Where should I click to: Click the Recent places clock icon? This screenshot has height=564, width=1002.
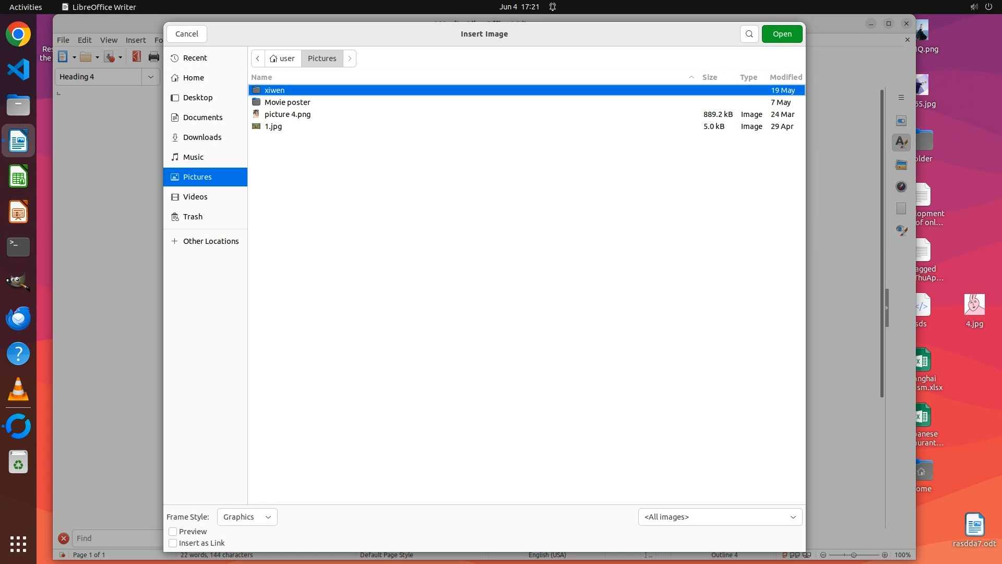click(x=175, y=58)
